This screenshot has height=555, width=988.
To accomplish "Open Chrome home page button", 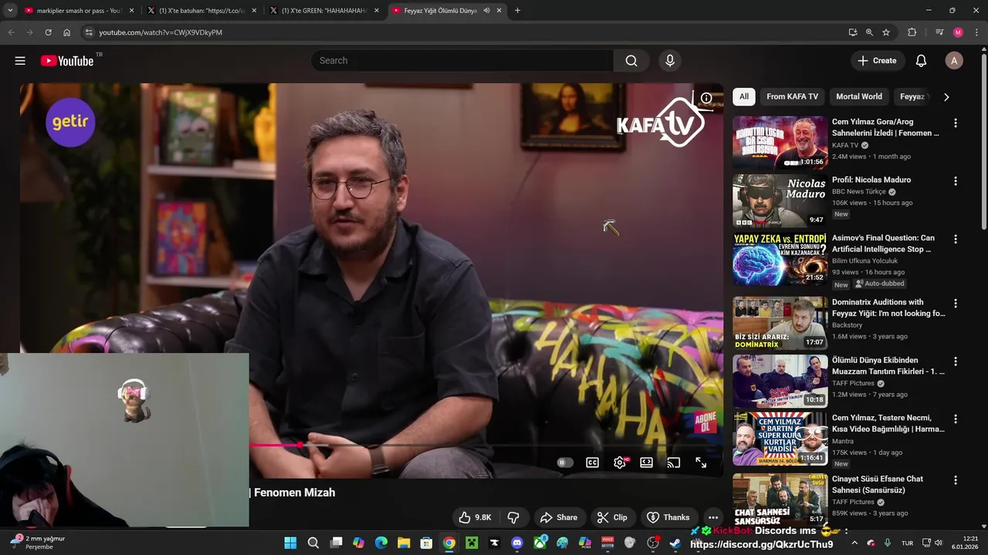I will [x=66, y=32].
